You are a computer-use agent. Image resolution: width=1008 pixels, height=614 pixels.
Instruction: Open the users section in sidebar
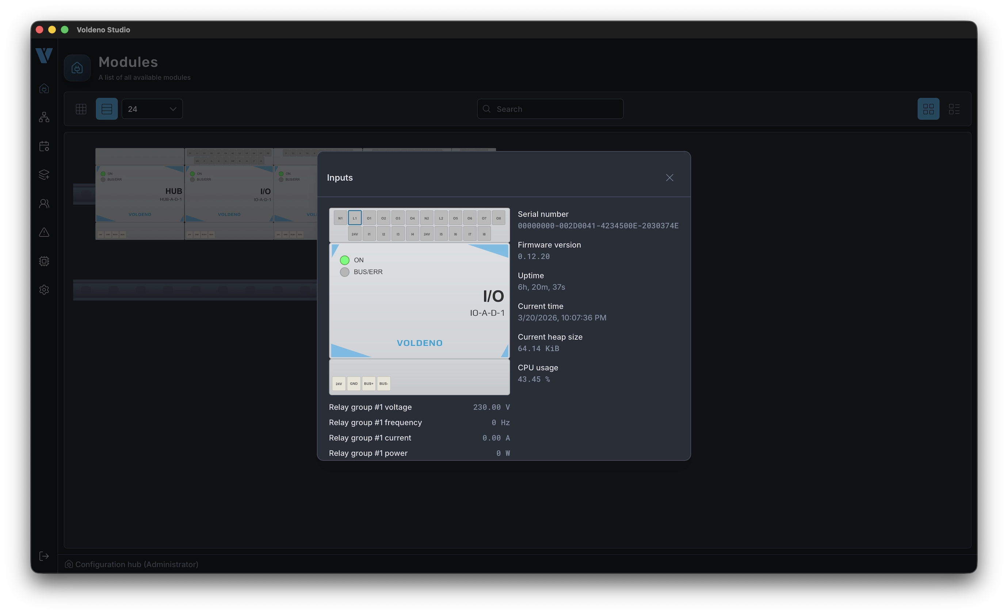pos(44,204)
